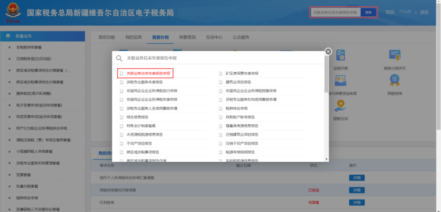Click 详情 for 红利账单
441x212 pixels.
[357, 202]
